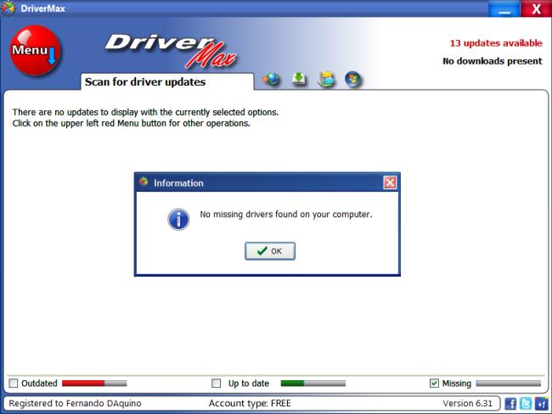Viewport: 552px width, 414px height.
Task: Click the Google +1 icon
Action: (542, 404)
